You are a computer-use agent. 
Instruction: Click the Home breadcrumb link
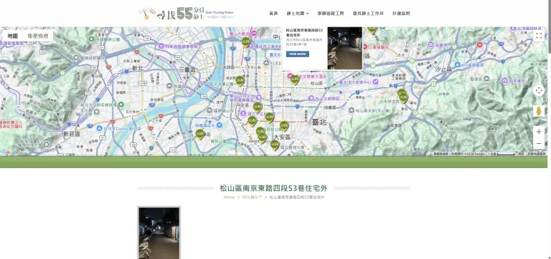pyautogui.click(x=229, y=197)
